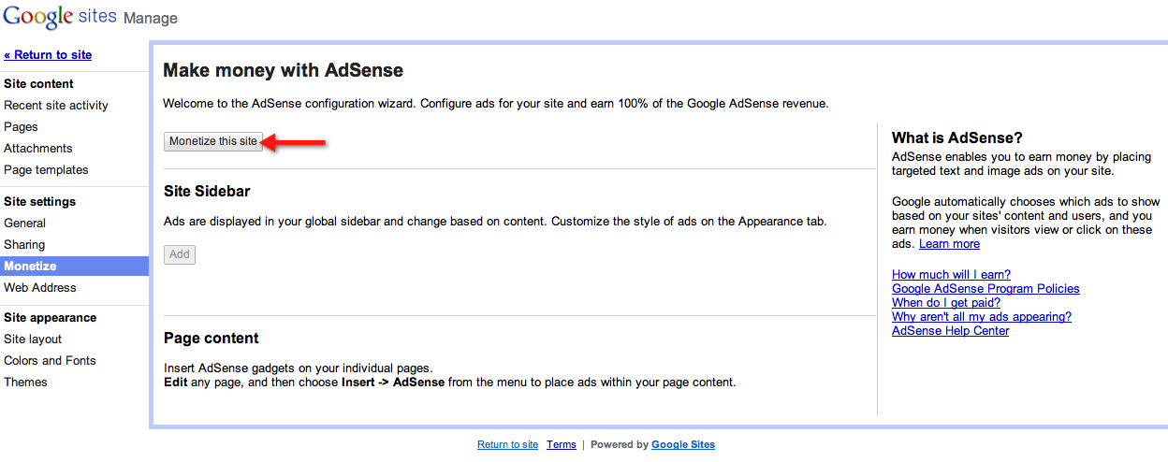The width and height of the screenshot is (1168, 462).
Task: Open Recent site activity
Action: (56, 106)
